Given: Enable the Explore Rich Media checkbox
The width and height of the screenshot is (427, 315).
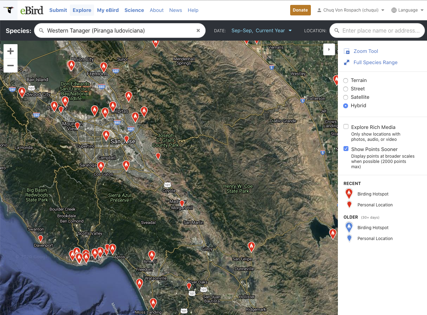Looking at the screenshot, I should coord(346,127).
